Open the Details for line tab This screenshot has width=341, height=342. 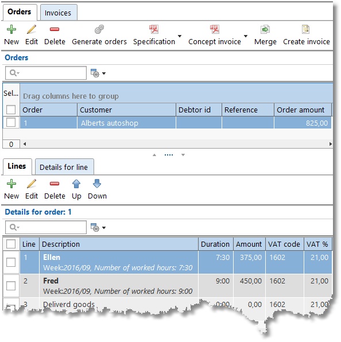point(64,167)
